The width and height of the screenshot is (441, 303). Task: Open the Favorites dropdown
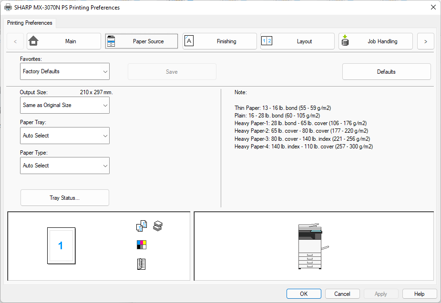pos(66,71)
